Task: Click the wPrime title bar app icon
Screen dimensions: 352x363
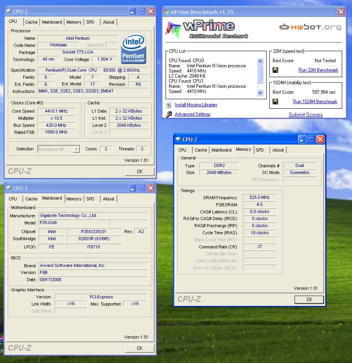Action: [166, 11]
